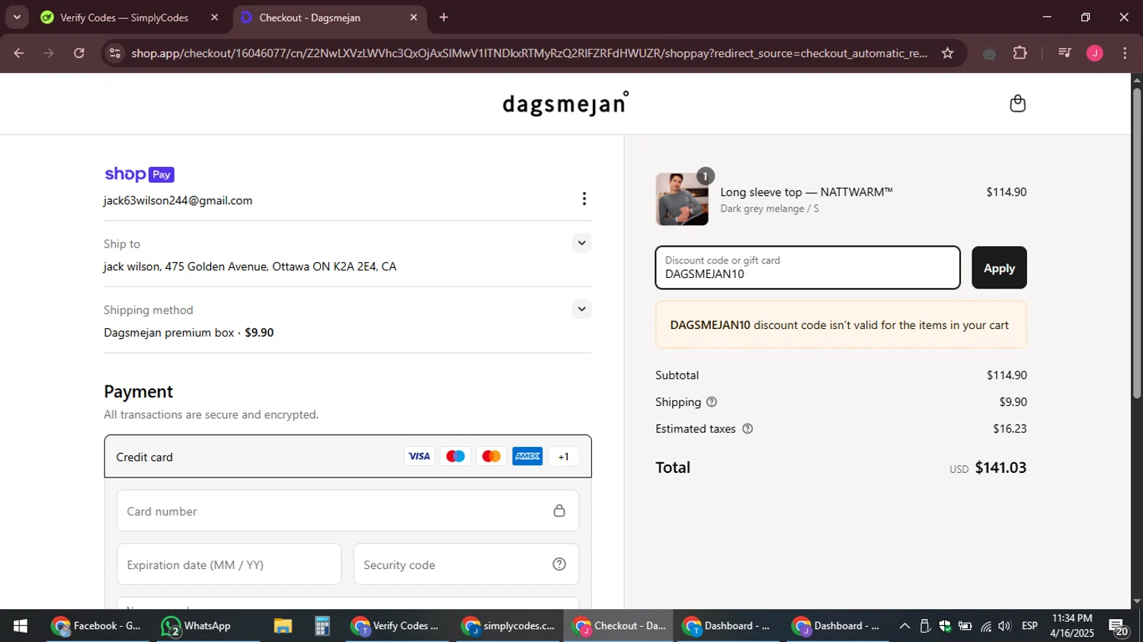Click the DAGSMEJAN10 invalid code message
Screen dimensions: 1143x642
(x=840, y=325)
